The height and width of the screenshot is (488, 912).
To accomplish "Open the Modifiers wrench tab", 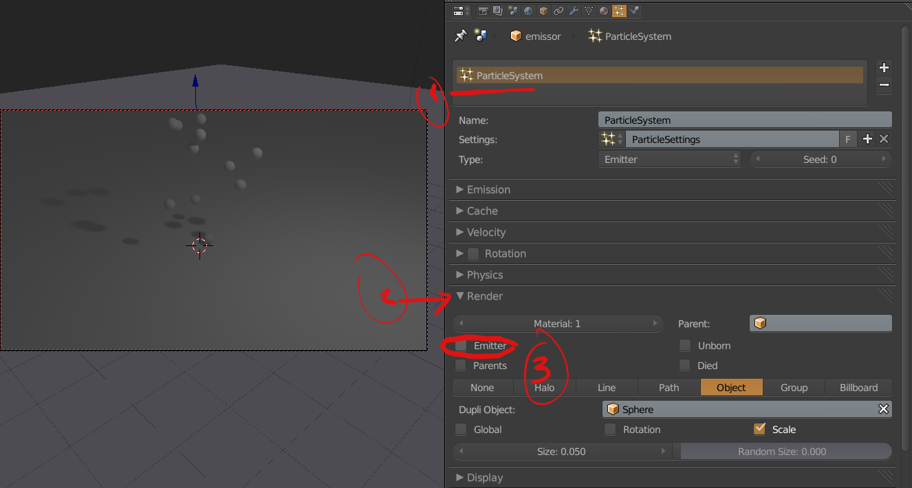I will (x=574, y=11).
